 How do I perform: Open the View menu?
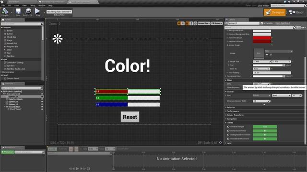click(24, 5)
